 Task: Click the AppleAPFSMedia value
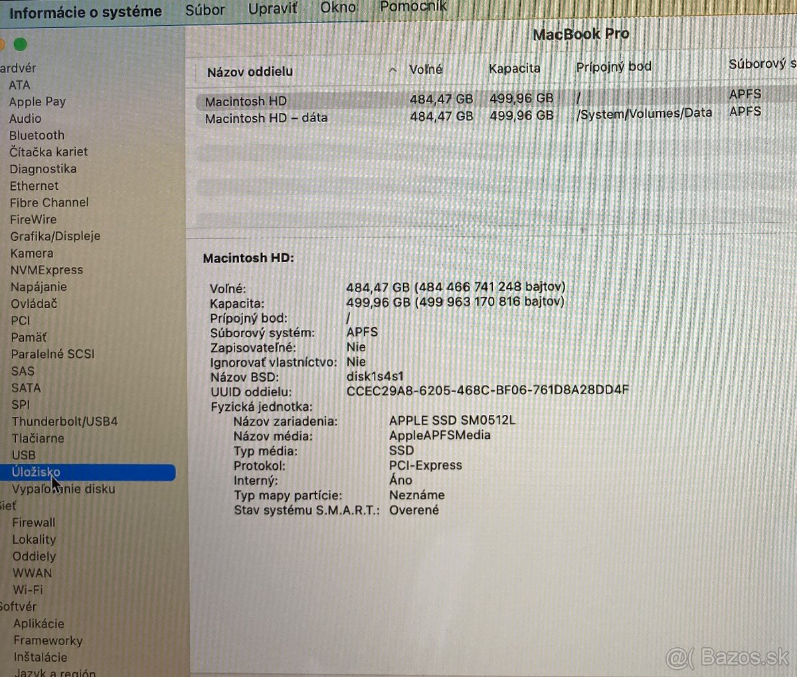click(x=440, y=435)
